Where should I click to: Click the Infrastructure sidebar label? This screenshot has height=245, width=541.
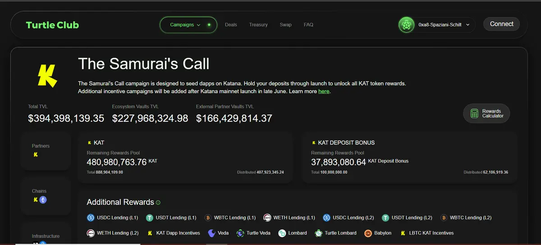pos(46,236)
